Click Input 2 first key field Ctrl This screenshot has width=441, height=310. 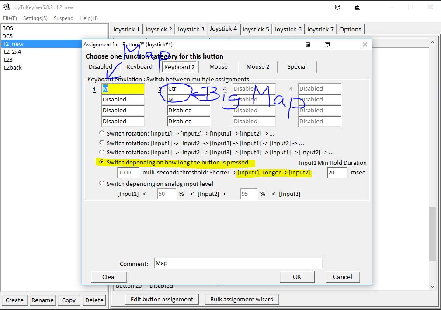189,89
